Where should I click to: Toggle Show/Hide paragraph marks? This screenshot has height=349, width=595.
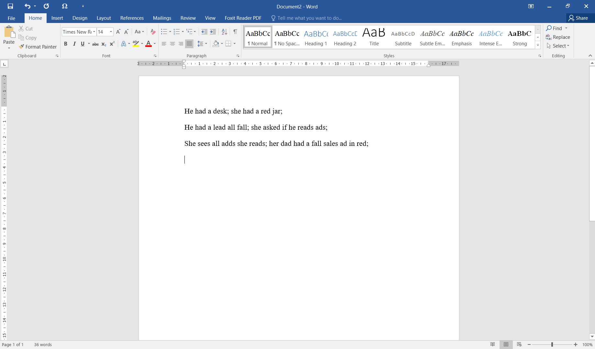click(235, 32)
